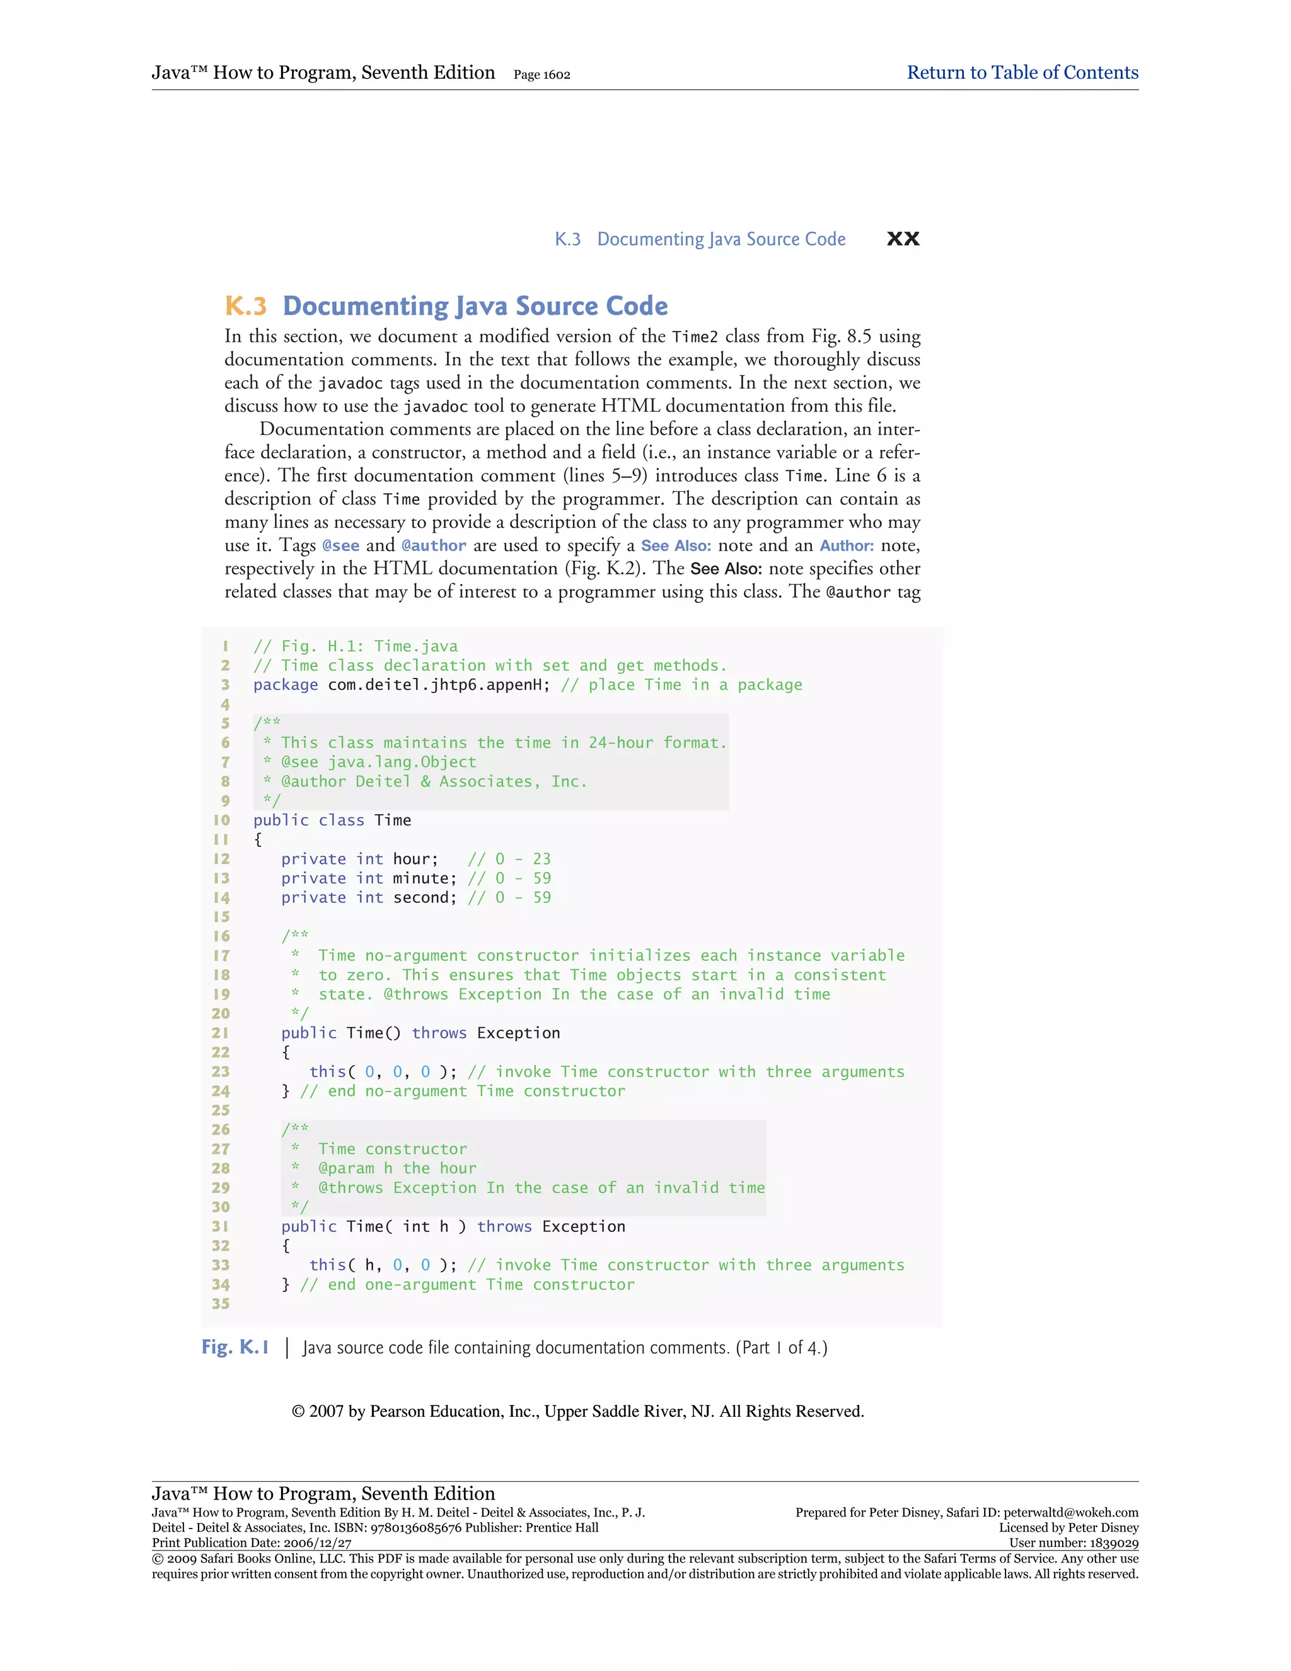Click line number 21 in code listing
This screenshot has height=1671, width=1291.
pos(220,1033)
